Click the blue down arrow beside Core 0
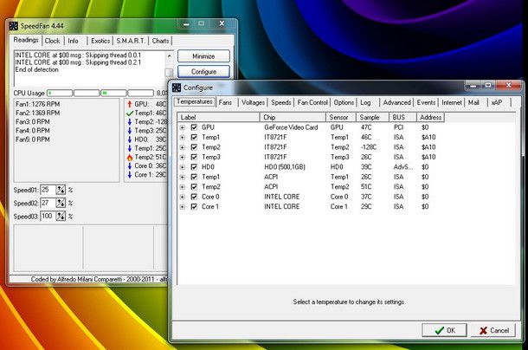Screen dimensions: 528x350 (130, 165)
